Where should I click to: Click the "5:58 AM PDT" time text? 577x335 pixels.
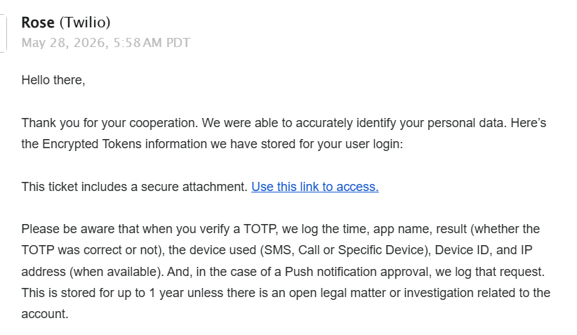[x=152, y=43]
